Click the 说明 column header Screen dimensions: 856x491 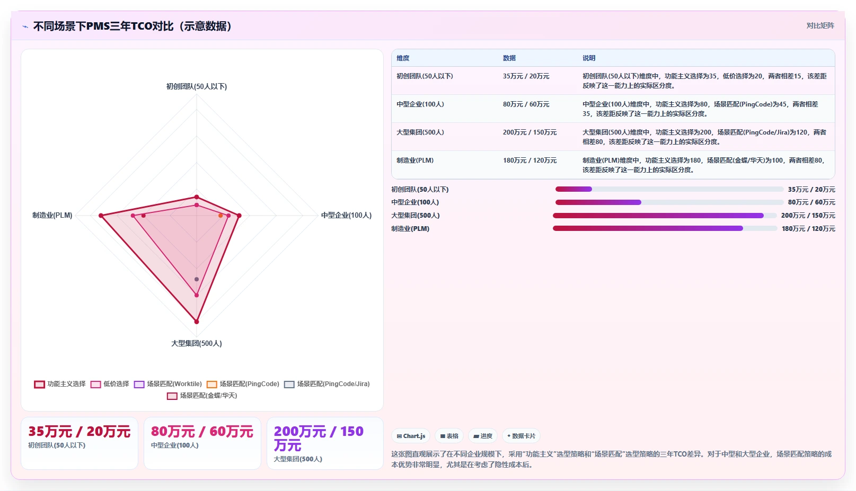589,58
